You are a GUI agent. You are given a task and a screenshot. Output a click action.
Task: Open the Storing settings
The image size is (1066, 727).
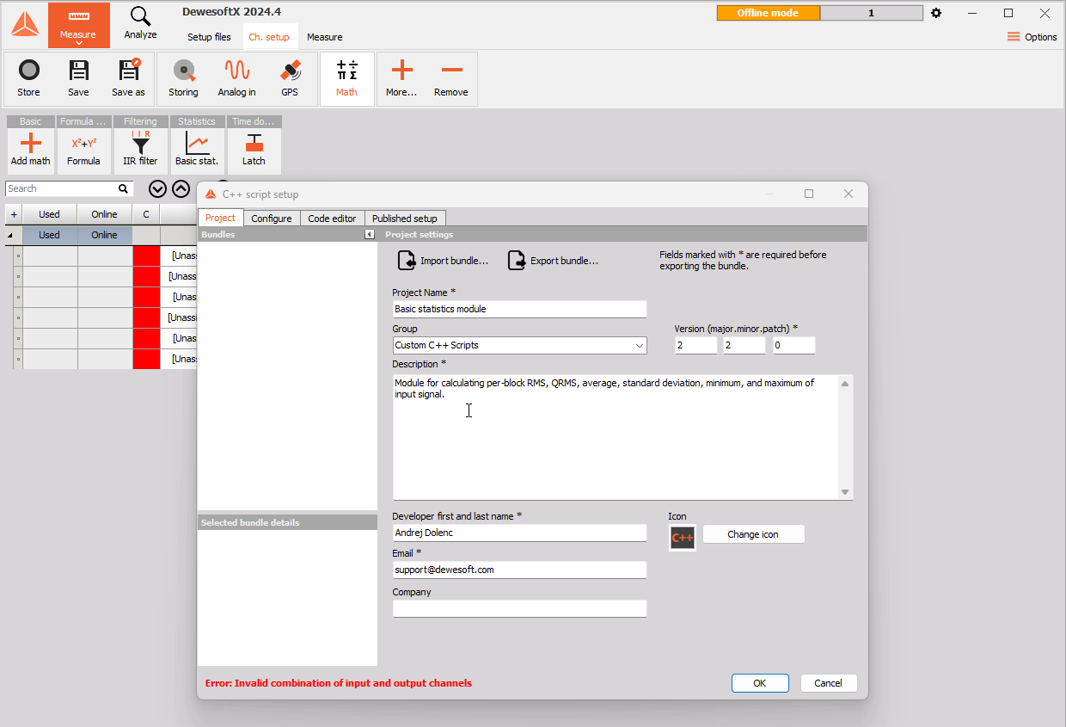[x=183, y=79]
